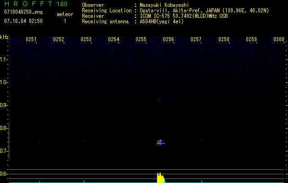Click the meteor count value 1
The width and height of the screenshot is (288, 183).
(x=65, y=21)
